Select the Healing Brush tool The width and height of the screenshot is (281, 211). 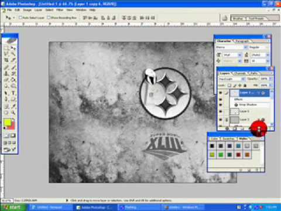[6, 67]
